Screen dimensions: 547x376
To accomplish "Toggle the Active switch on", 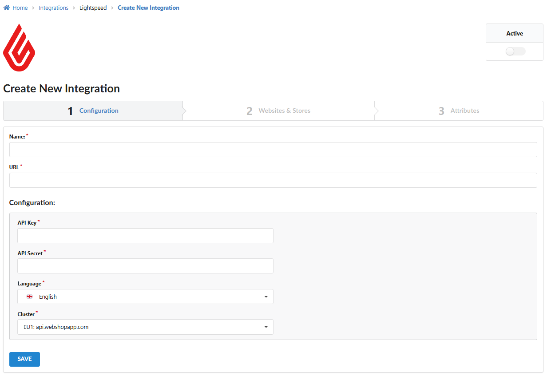I will point(515,51).
